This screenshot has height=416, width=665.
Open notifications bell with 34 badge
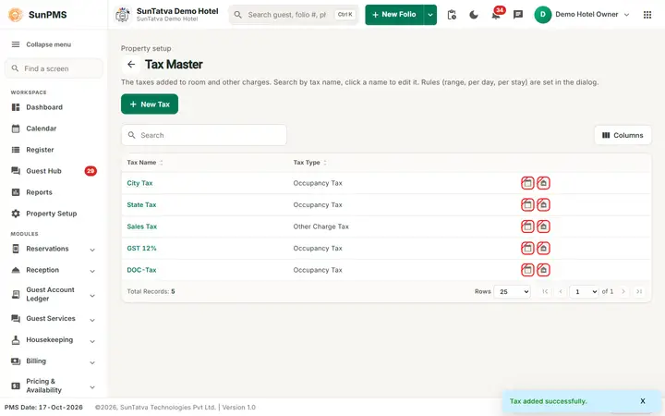(496, 14)
